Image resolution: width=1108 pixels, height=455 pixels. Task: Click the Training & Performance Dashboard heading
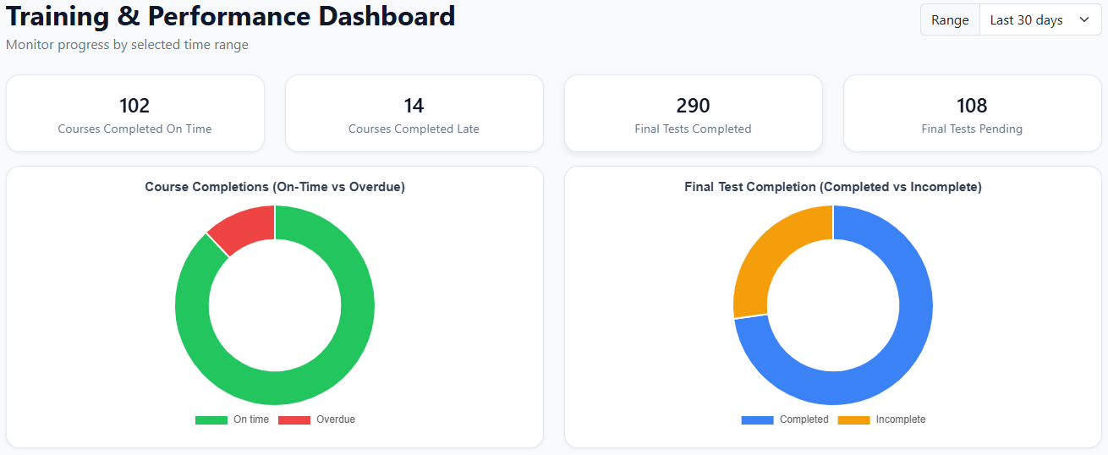click(231, 16)
